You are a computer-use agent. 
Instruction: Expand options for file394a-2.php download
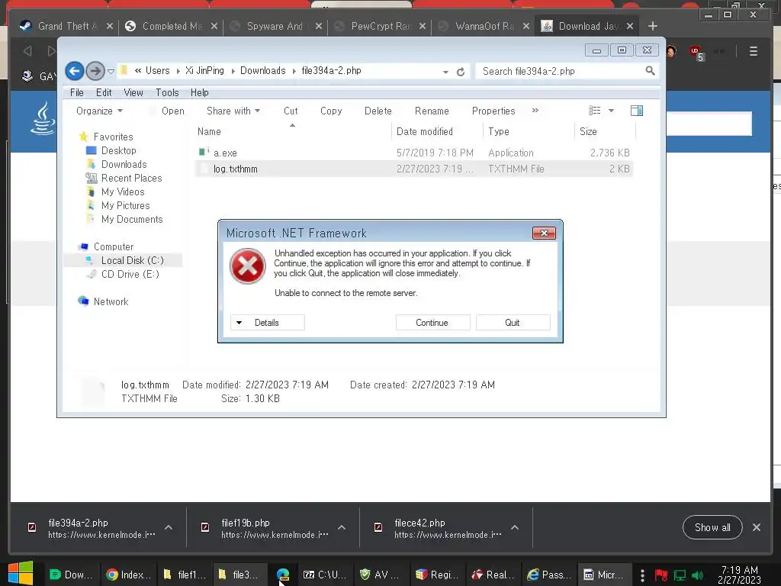(169, 527)
